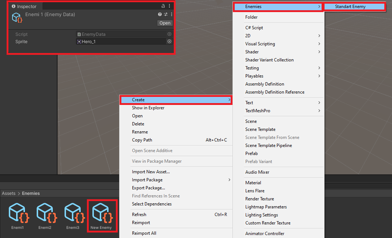Open the help reference icon for Enemy Data
Screen dimensions: 392x238
tap(160, 15)
